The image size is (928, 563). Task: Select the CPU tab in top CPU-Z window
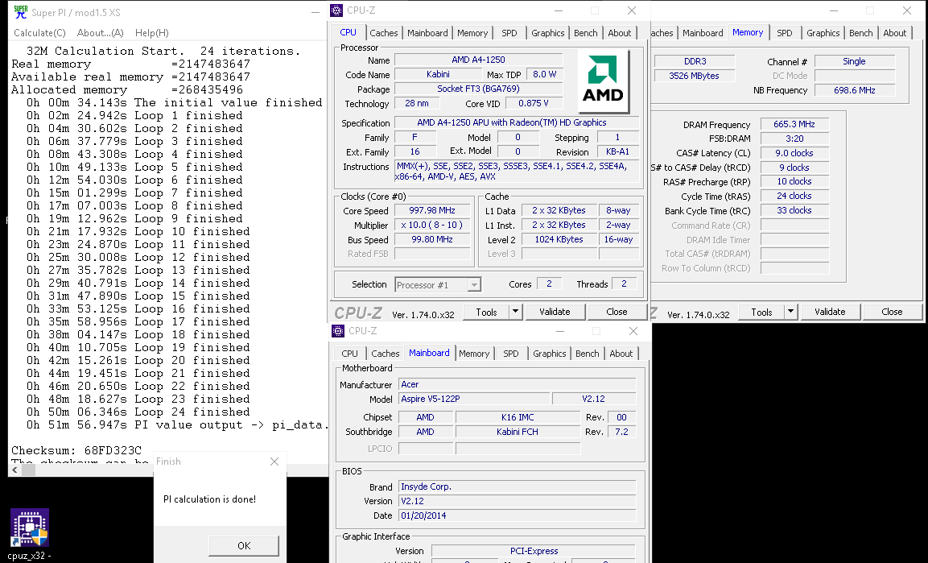[348, 32]
